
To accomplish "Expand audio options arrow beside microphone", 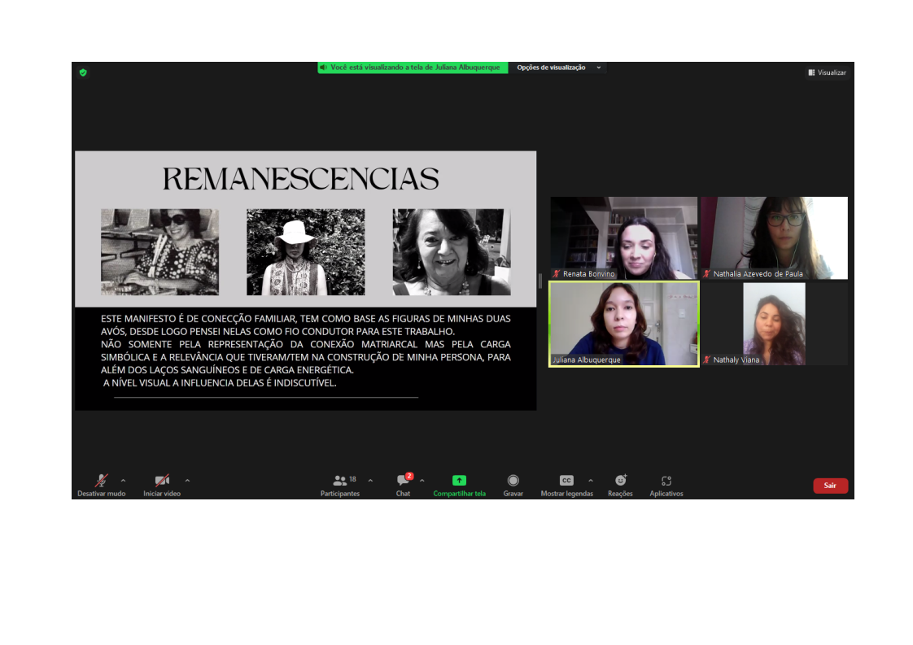I will pyautogui.click(x=124, y=480).
